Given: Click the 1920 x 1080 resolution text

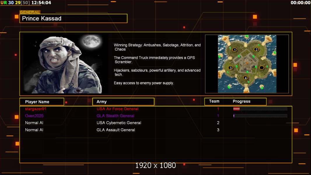Looking at the screenshot, I should 155,165.
